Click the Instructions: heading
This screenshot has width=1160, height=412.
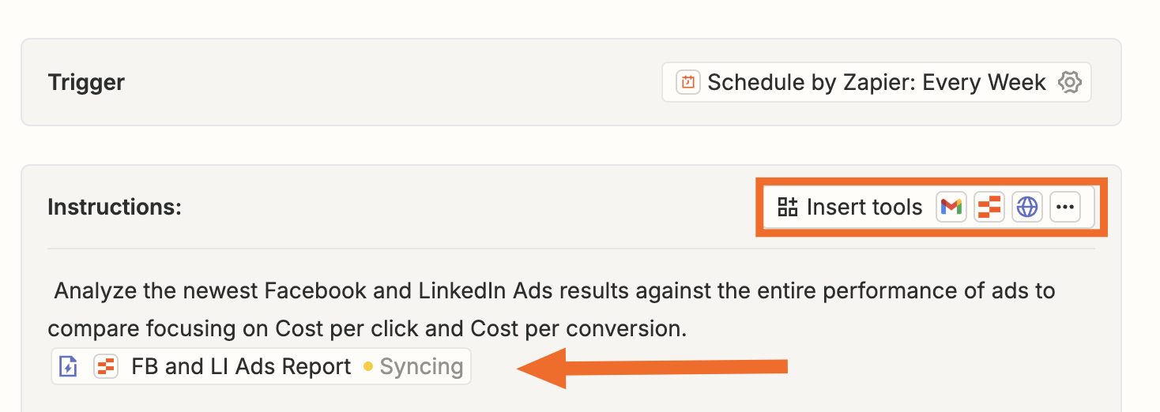coord(115,208)
